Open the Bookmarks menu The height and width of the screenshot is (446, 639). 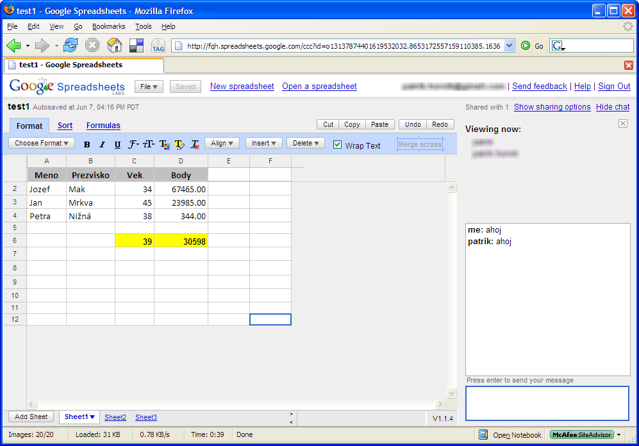(x=108, y=26)
